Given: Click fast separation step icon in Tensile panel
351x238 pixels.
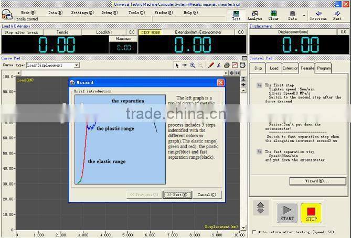Looking at the screenshot, I should (259, 152).
